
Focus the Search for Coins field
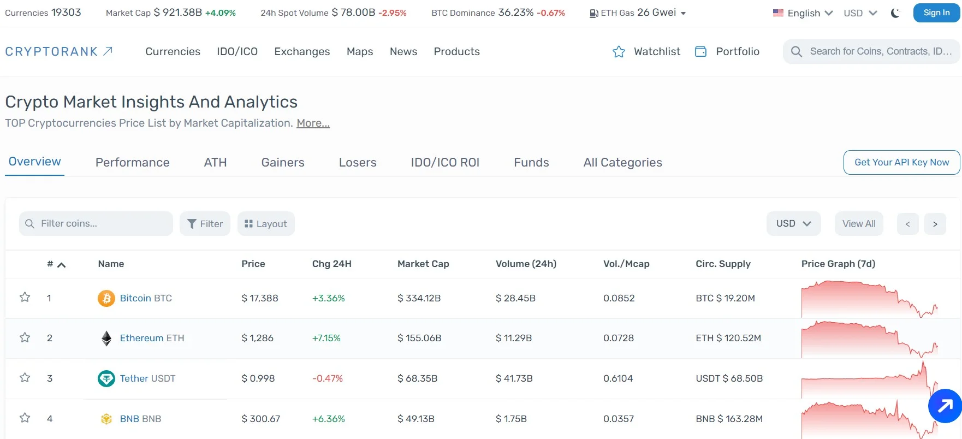pyautogui.click(x=871, y=51)
